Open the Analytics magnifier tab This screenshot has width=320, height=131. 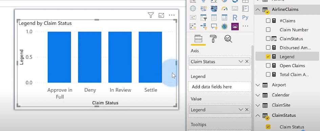coord(228,38)
